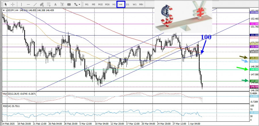Image resolution: width=259 pixels, height=126 pixels.
Task: Switch chart to D1 timeframe
Action: click(x=128, y=4)
